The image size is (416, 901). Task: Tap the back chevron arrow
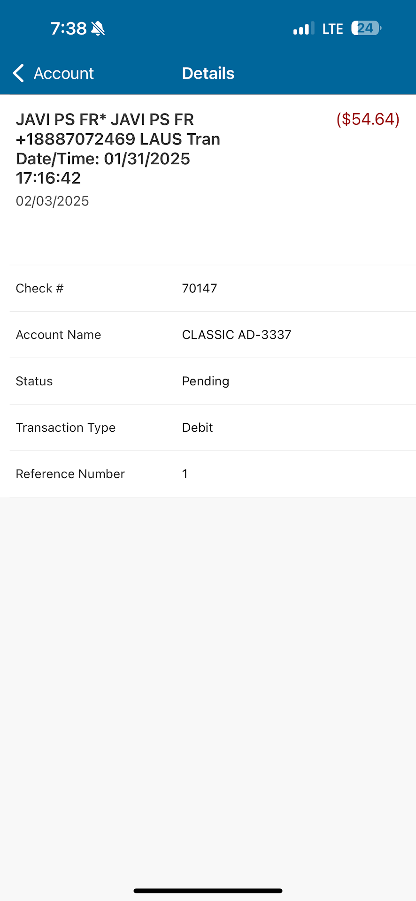pyautogui.click(x=18, y=73)
